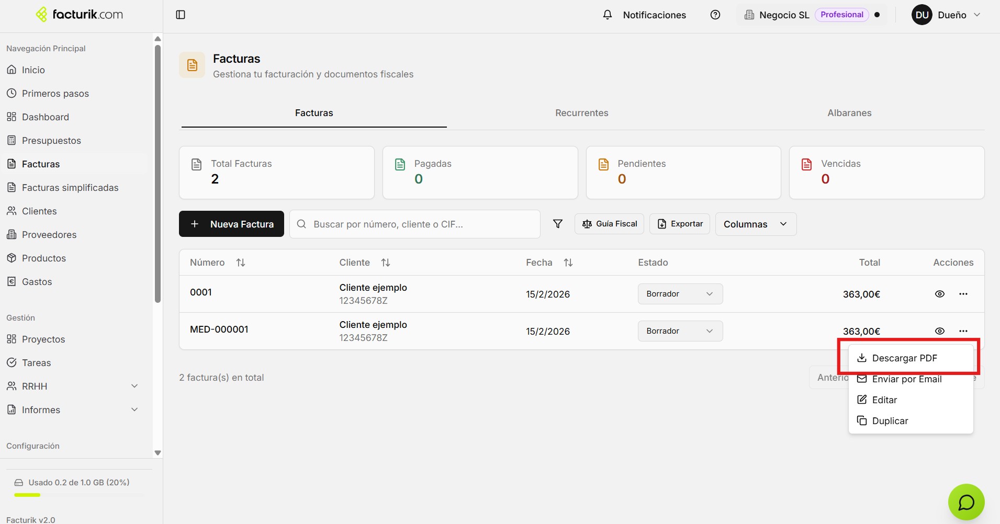Click invoice number 0001 cell

[201, 292]
